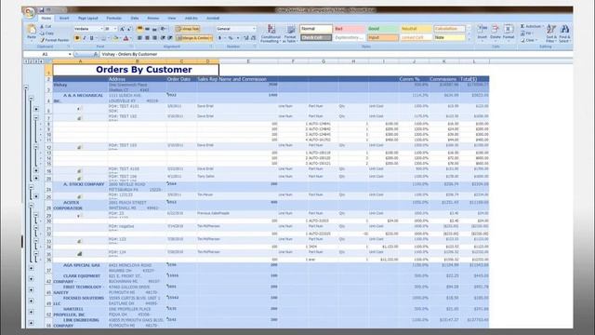Toggle Align Text Left
Viewport: 595px width, 335px height.
(139, 38)
